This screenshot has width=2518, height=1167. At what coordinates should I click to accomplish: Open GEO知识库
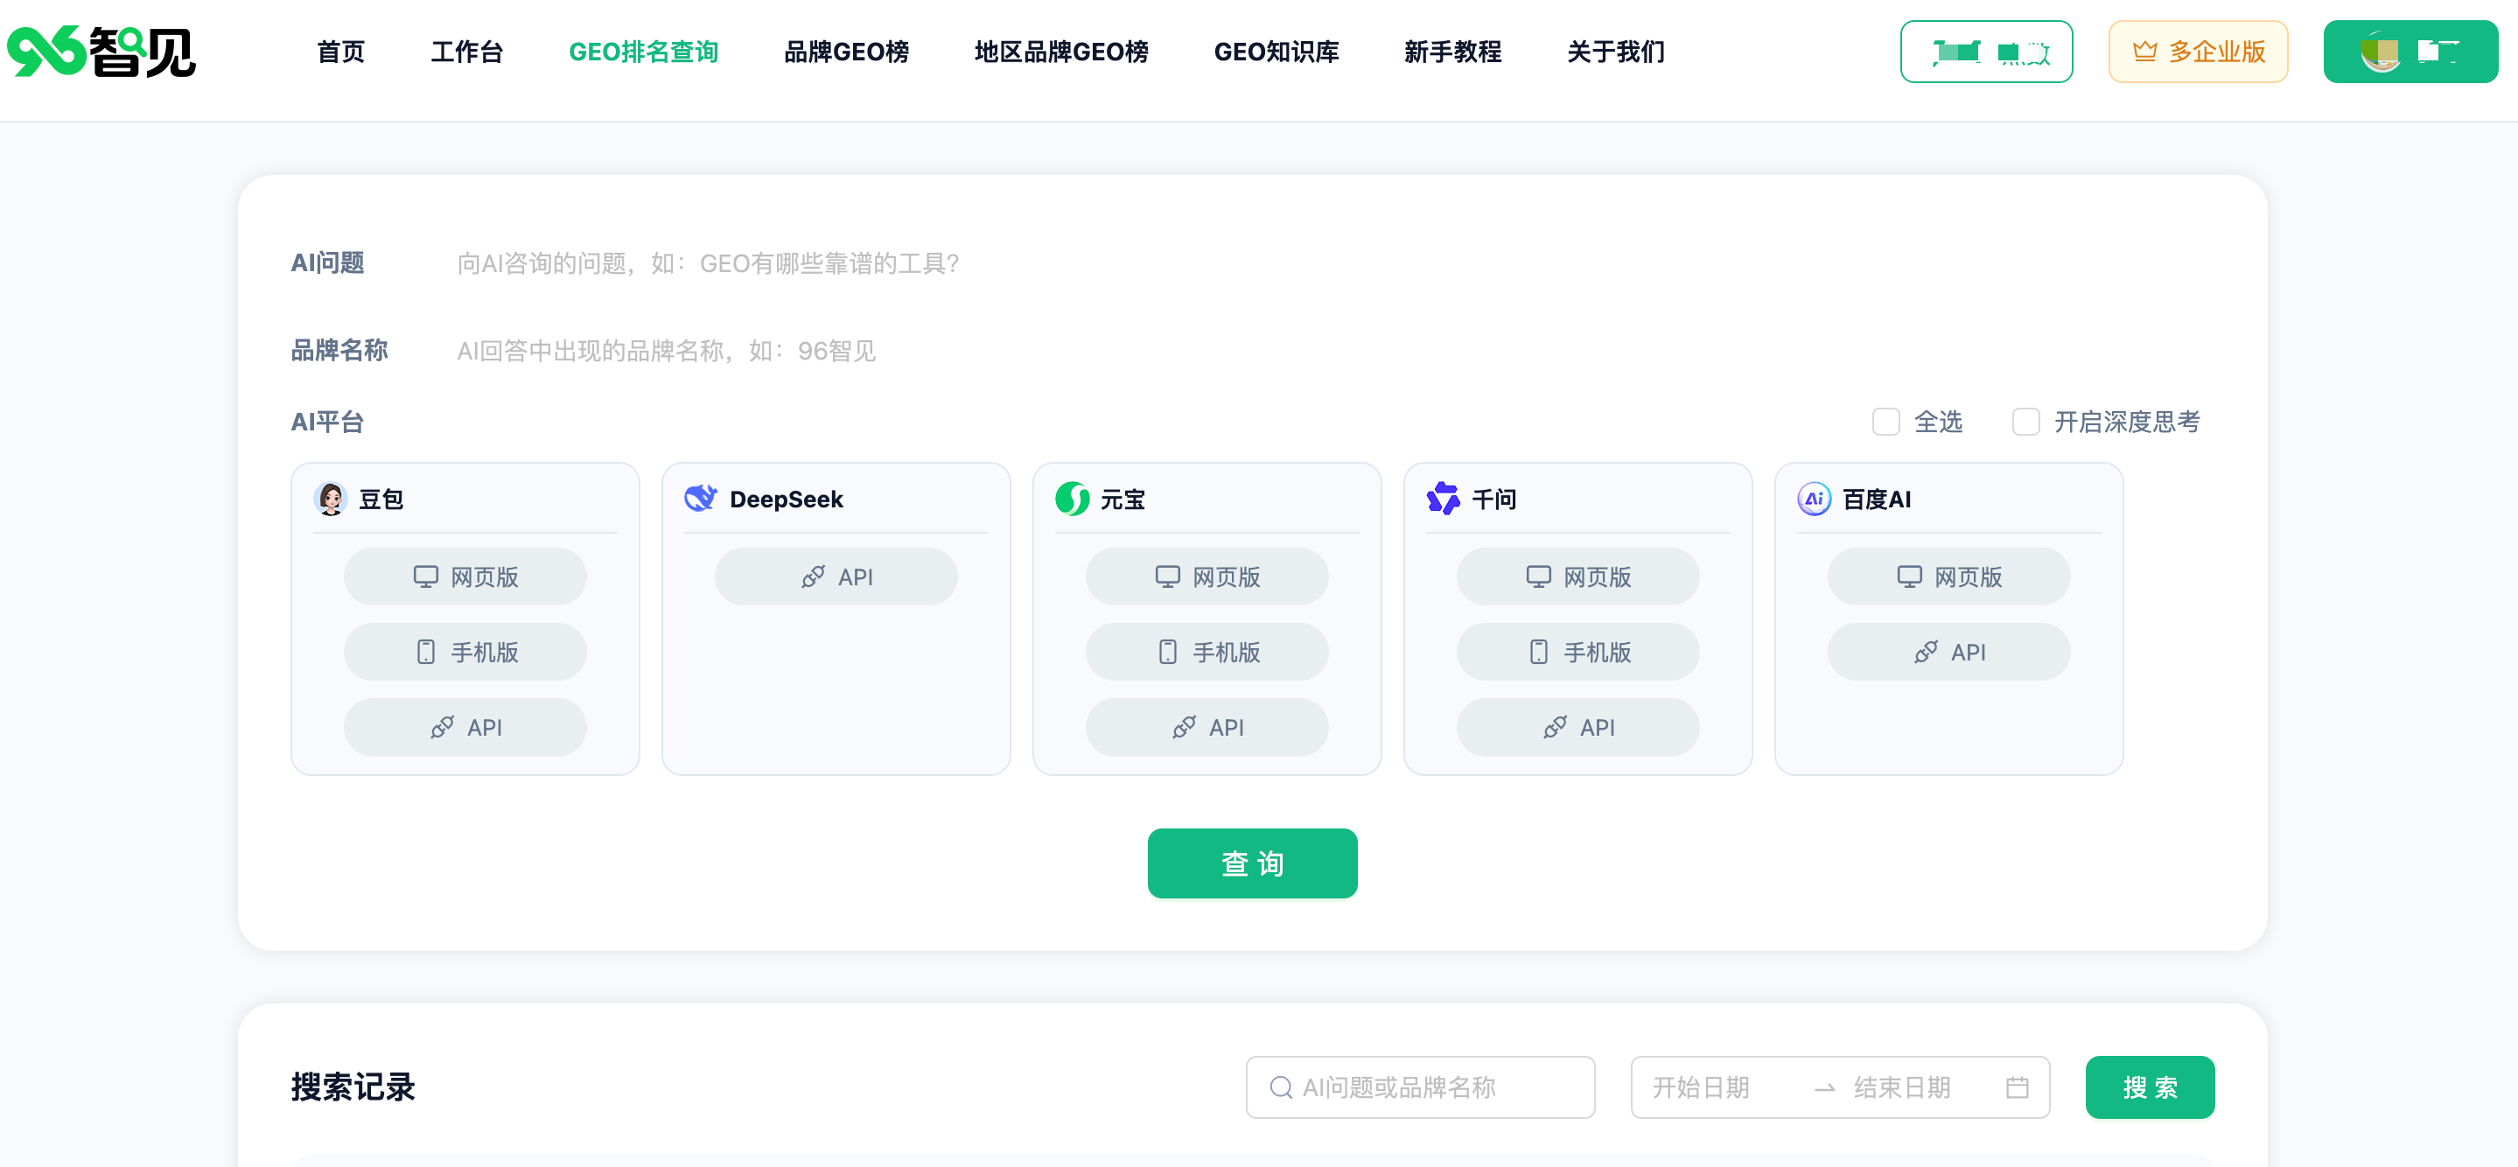coord(1276,52)
